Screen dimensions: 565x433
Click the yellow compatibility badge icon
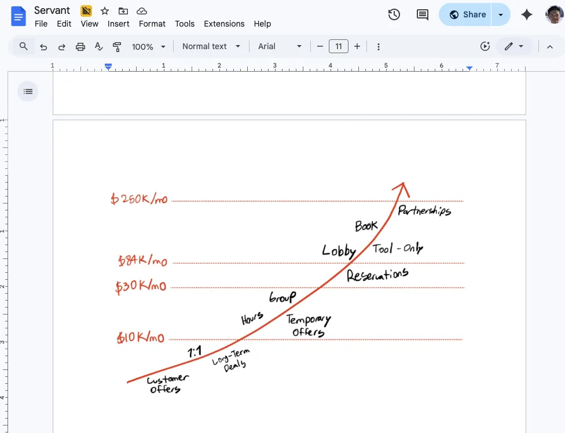(86, 11)
